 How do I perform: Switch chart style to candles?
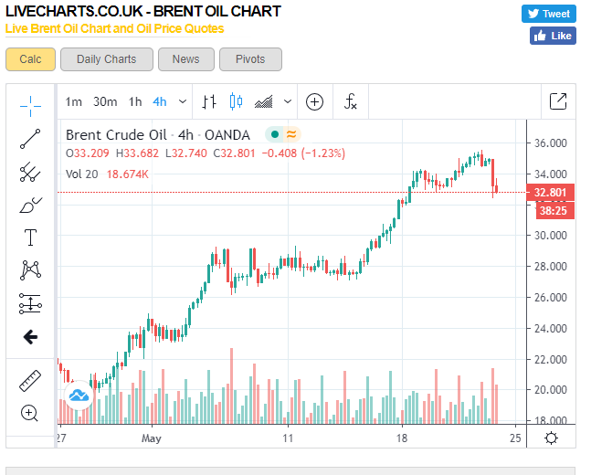point(236,101)
